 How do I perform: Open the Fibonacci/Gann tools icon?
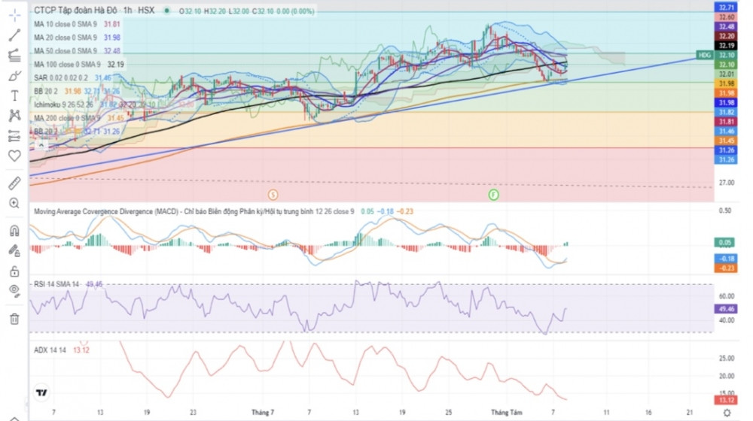point(14,55)
